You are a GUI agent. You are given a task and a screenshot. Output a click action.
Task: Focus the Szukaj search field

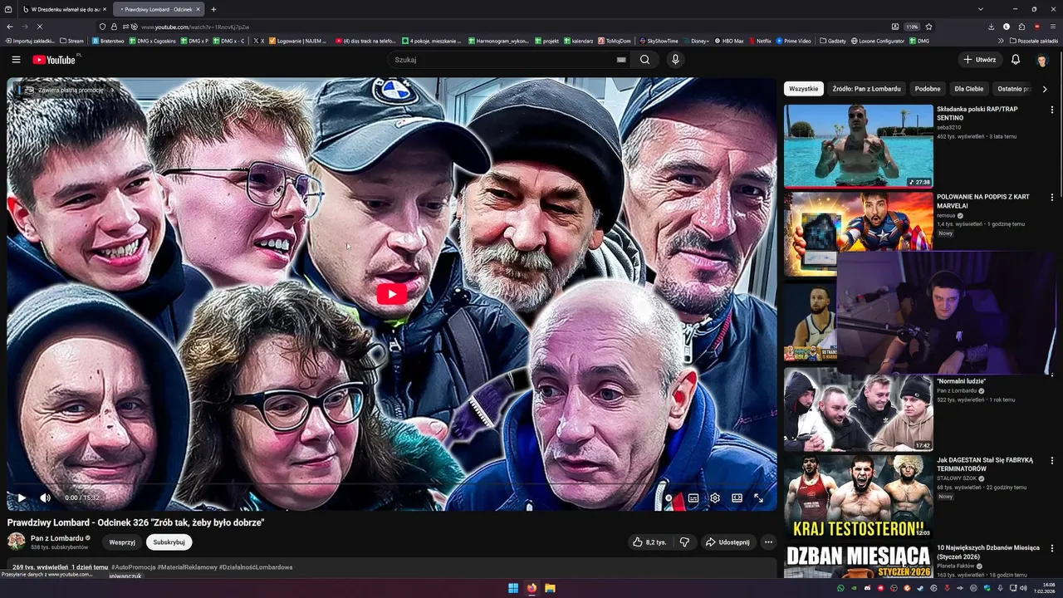(x=503, y=60)
